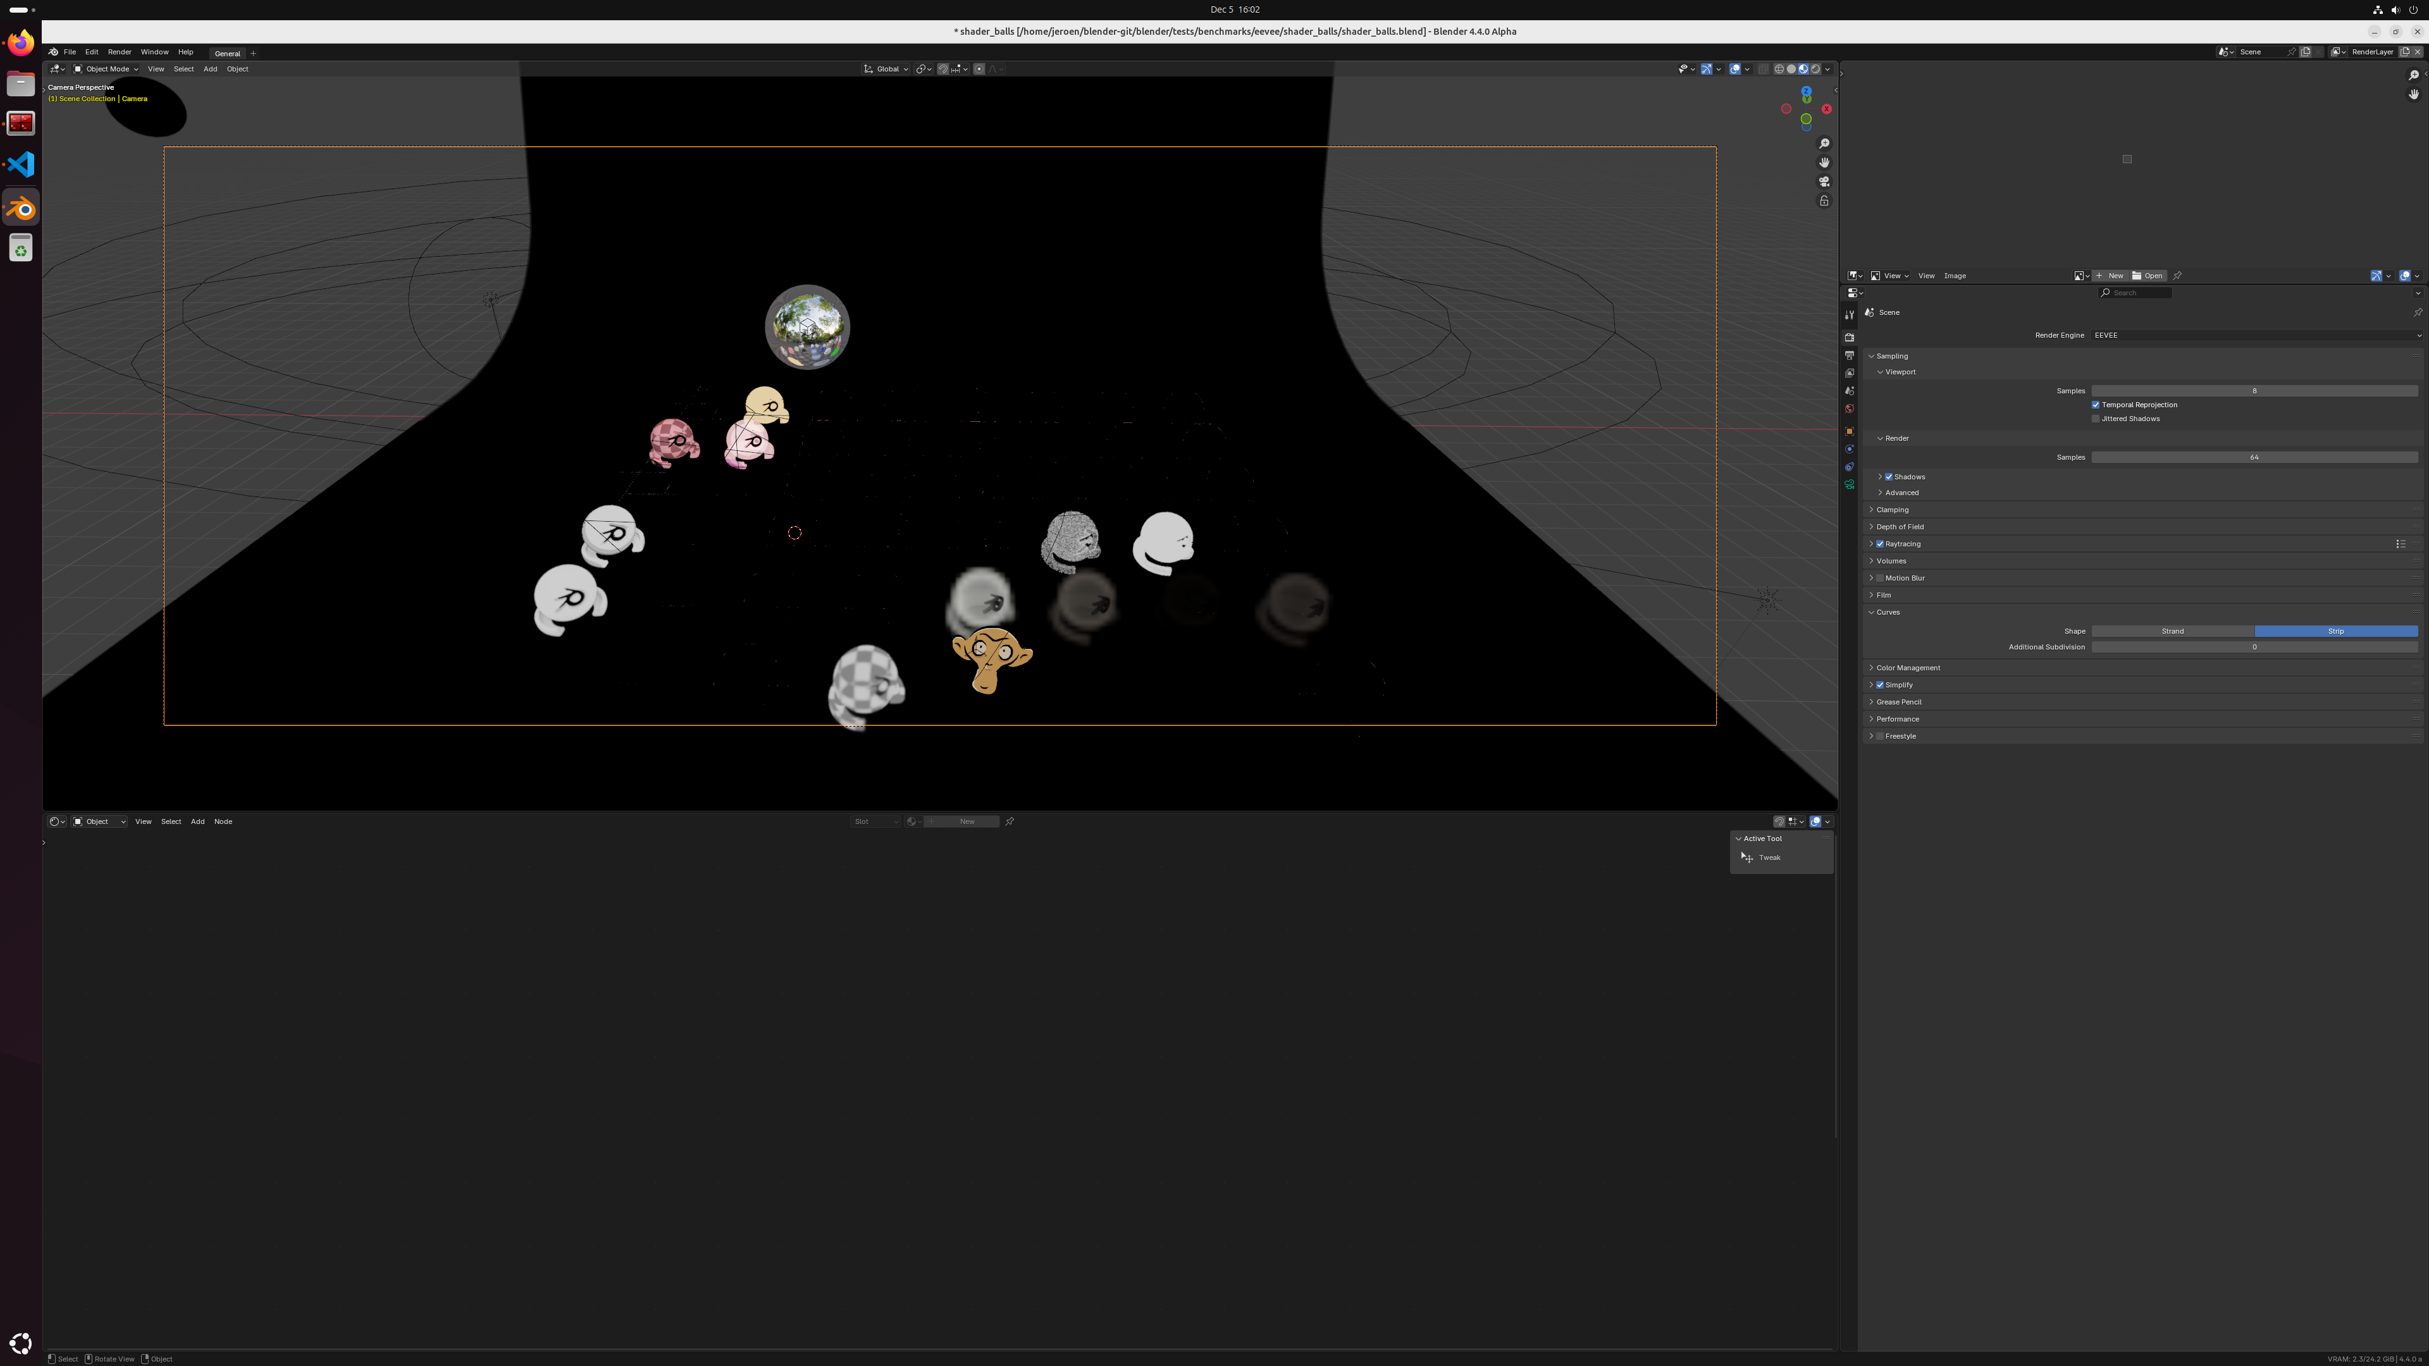Image resolution: width=2429 pixels, height=1366 pixels.
Task: Open the Render menu
Action: pyautogui.click(x=120, y=52)
